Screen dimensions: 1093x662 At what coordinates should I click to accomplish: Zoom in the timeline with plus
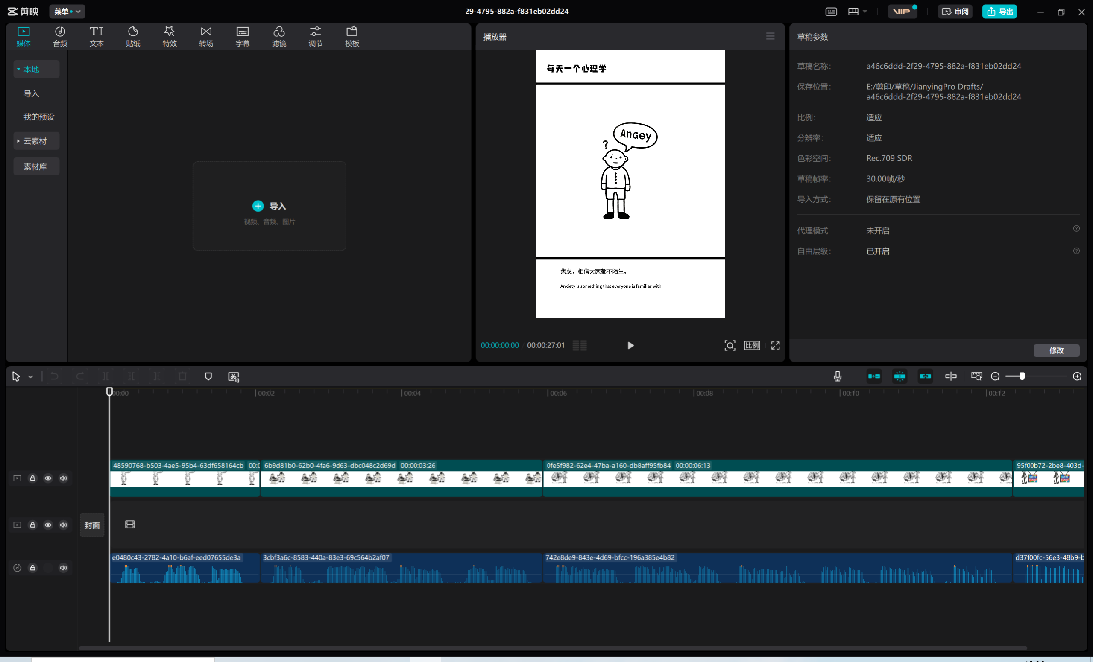[x=1077, y=376]
